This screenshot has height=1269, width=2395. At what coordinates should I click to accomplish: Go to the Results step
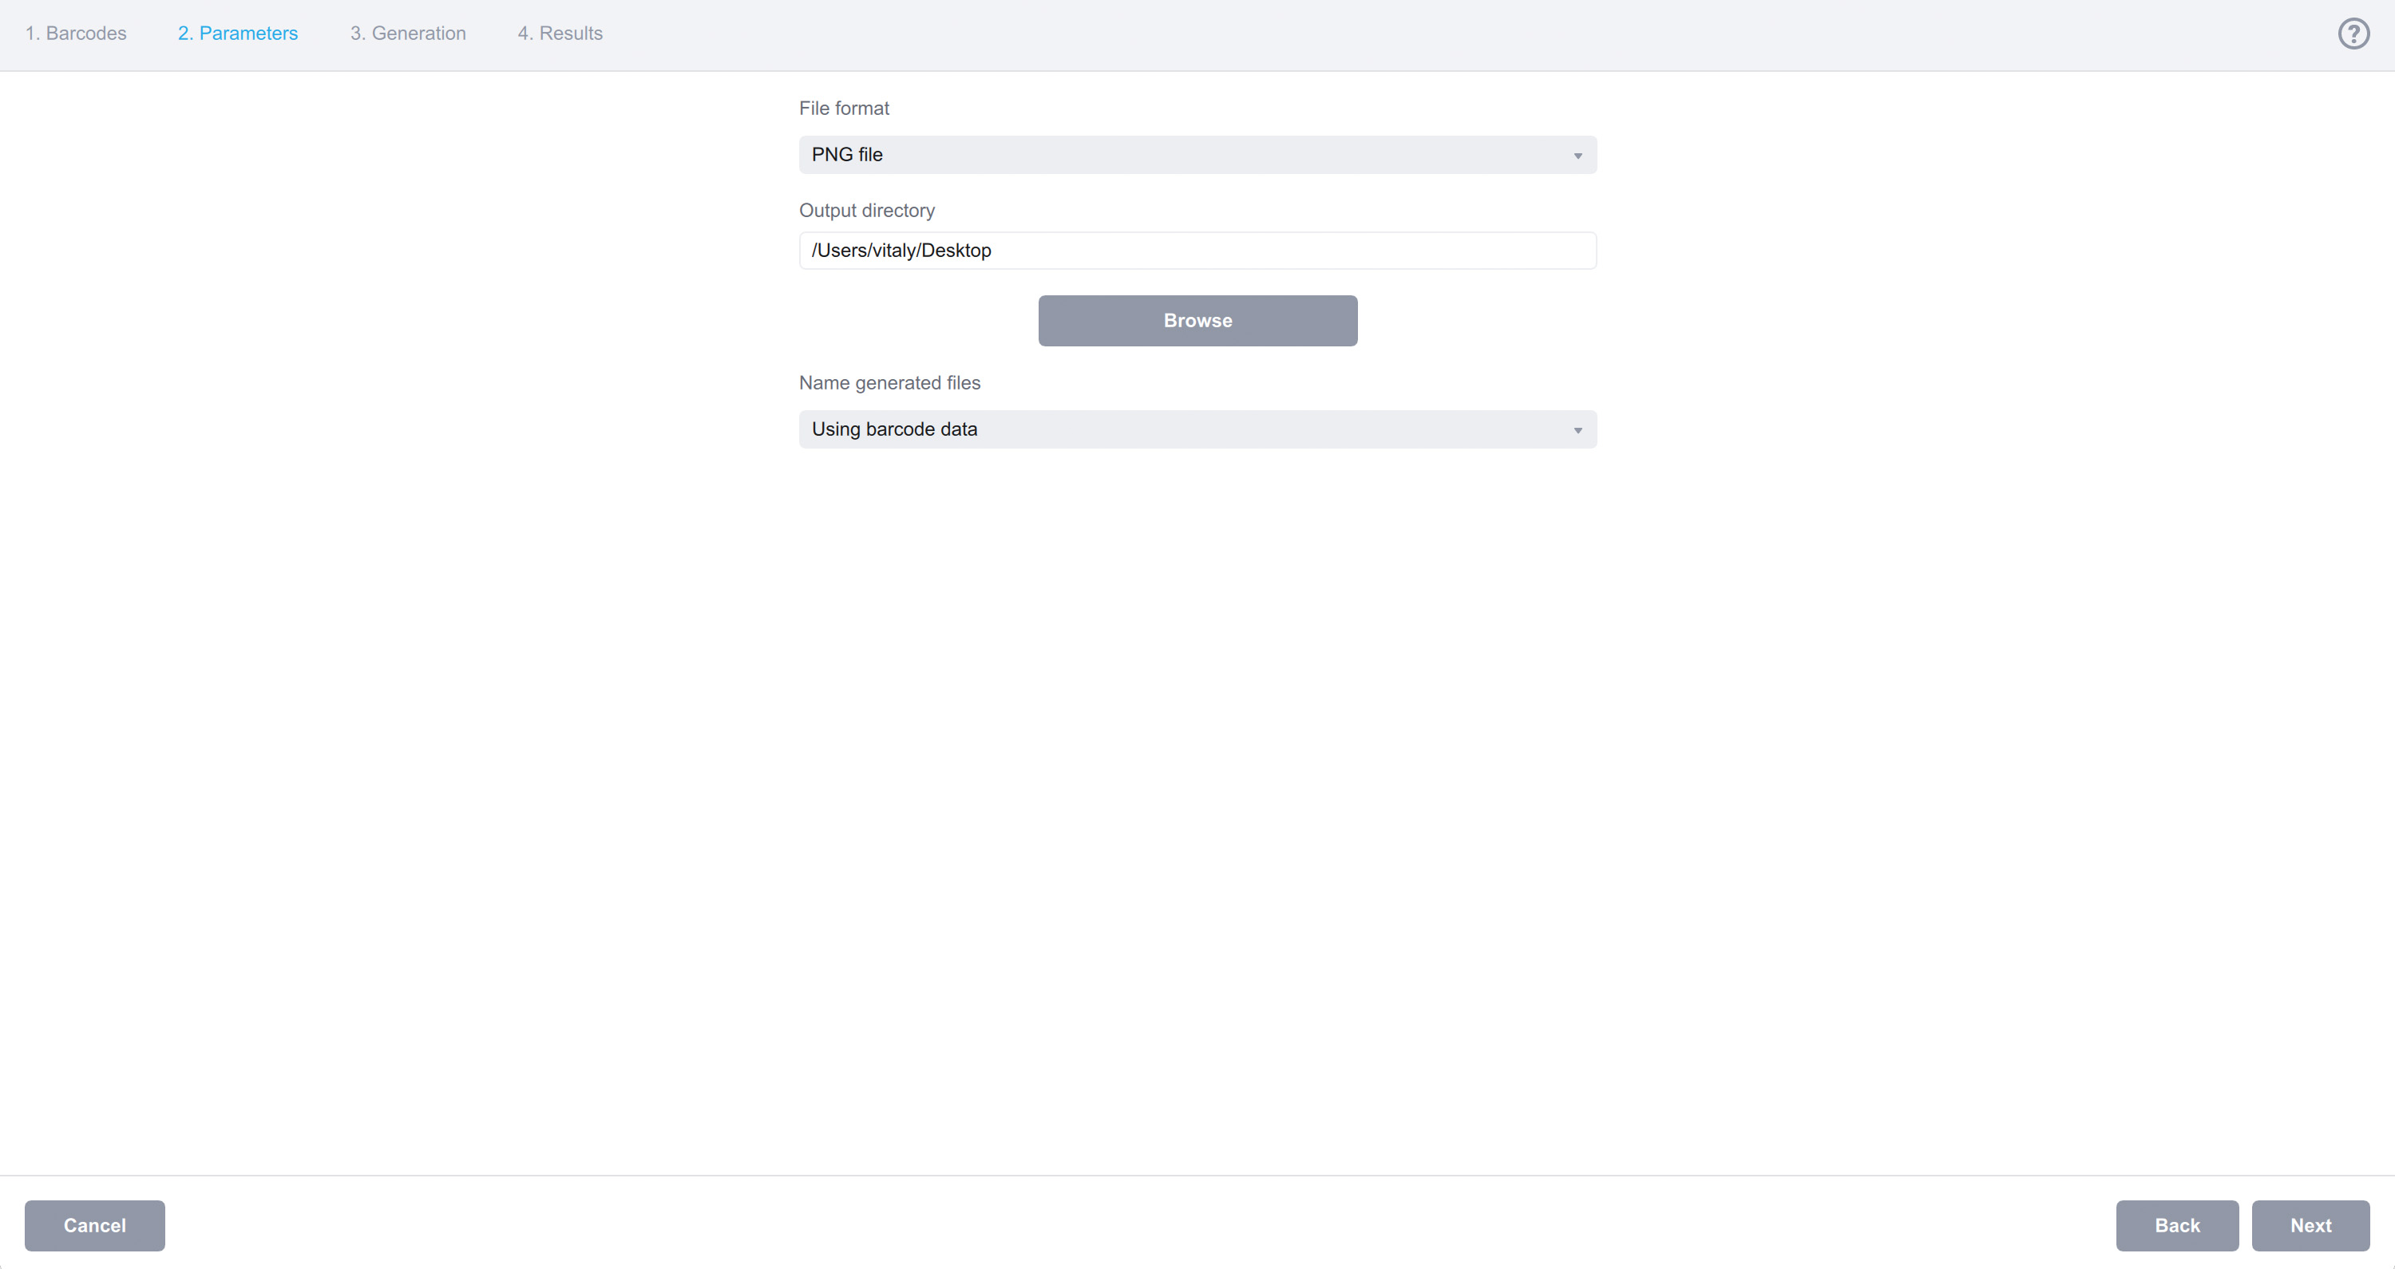(x=560, y=34)
